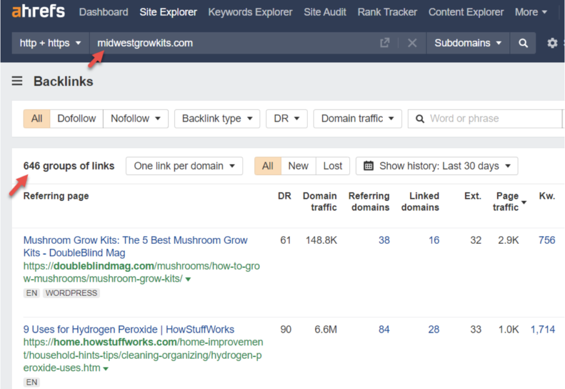Click the Ahrefs logo
565x389 pixels.
pos(38,12)
